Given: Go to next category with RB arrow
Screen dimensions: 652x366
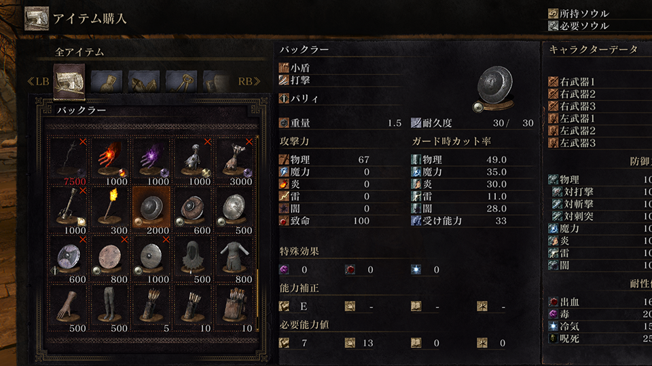Looking at the screenshot, I should (249, 81).
